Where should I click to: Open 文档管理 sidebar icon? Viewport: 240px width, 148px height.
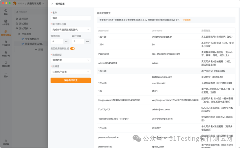point(6,42)
